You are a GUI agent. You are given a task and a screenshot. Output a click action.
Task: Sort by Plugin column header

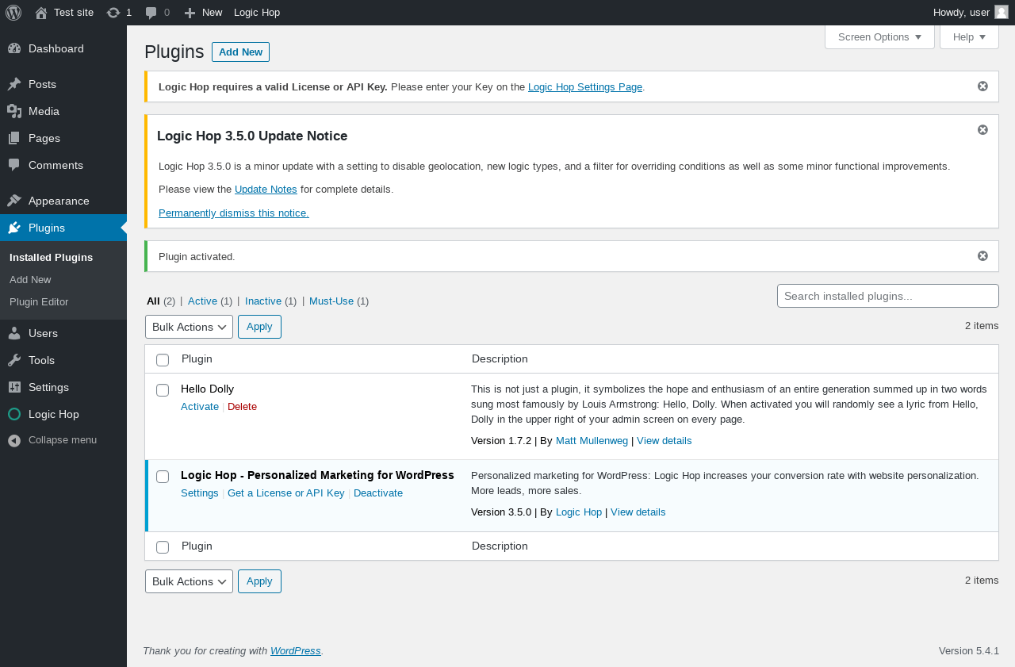(x=197, y=359)
